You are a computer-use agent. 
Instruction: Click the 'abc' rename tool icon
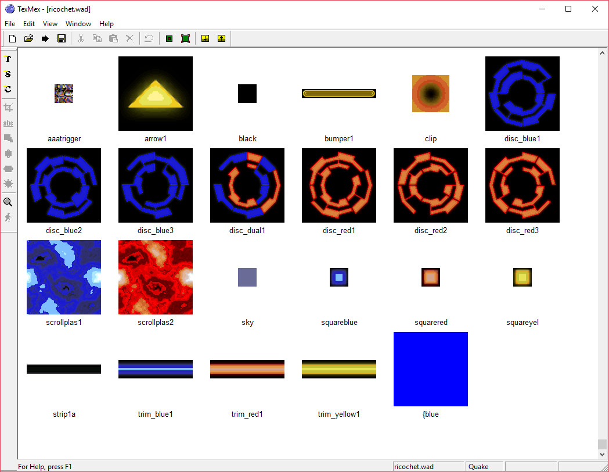tap(8, 123)
